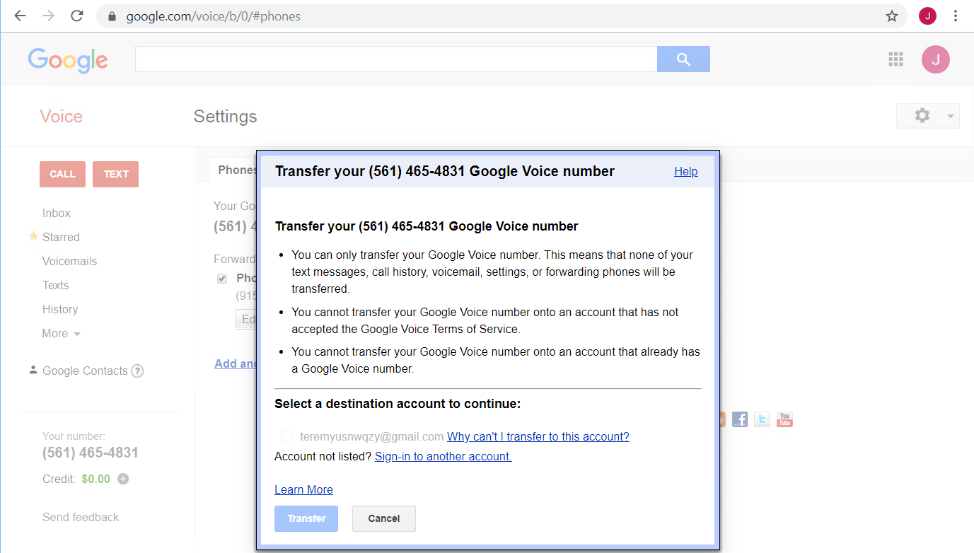Open the Chrome three-dot menu

pos(956,16)
